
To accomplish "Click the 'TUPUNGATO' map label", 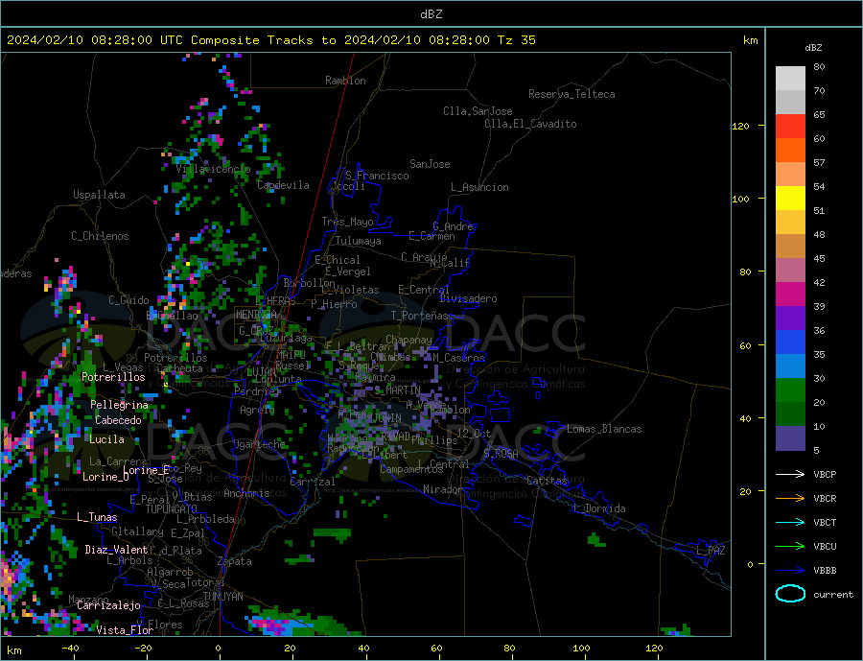I will [172, 509].
